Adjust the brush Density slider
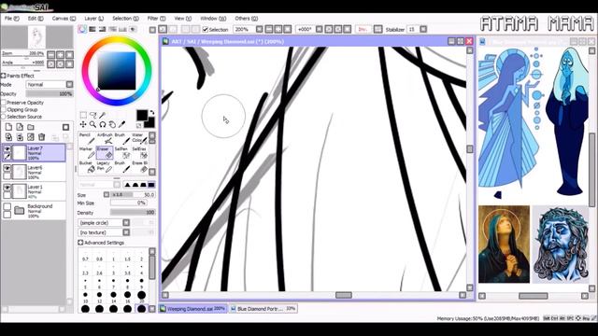 tap(133, 213)
